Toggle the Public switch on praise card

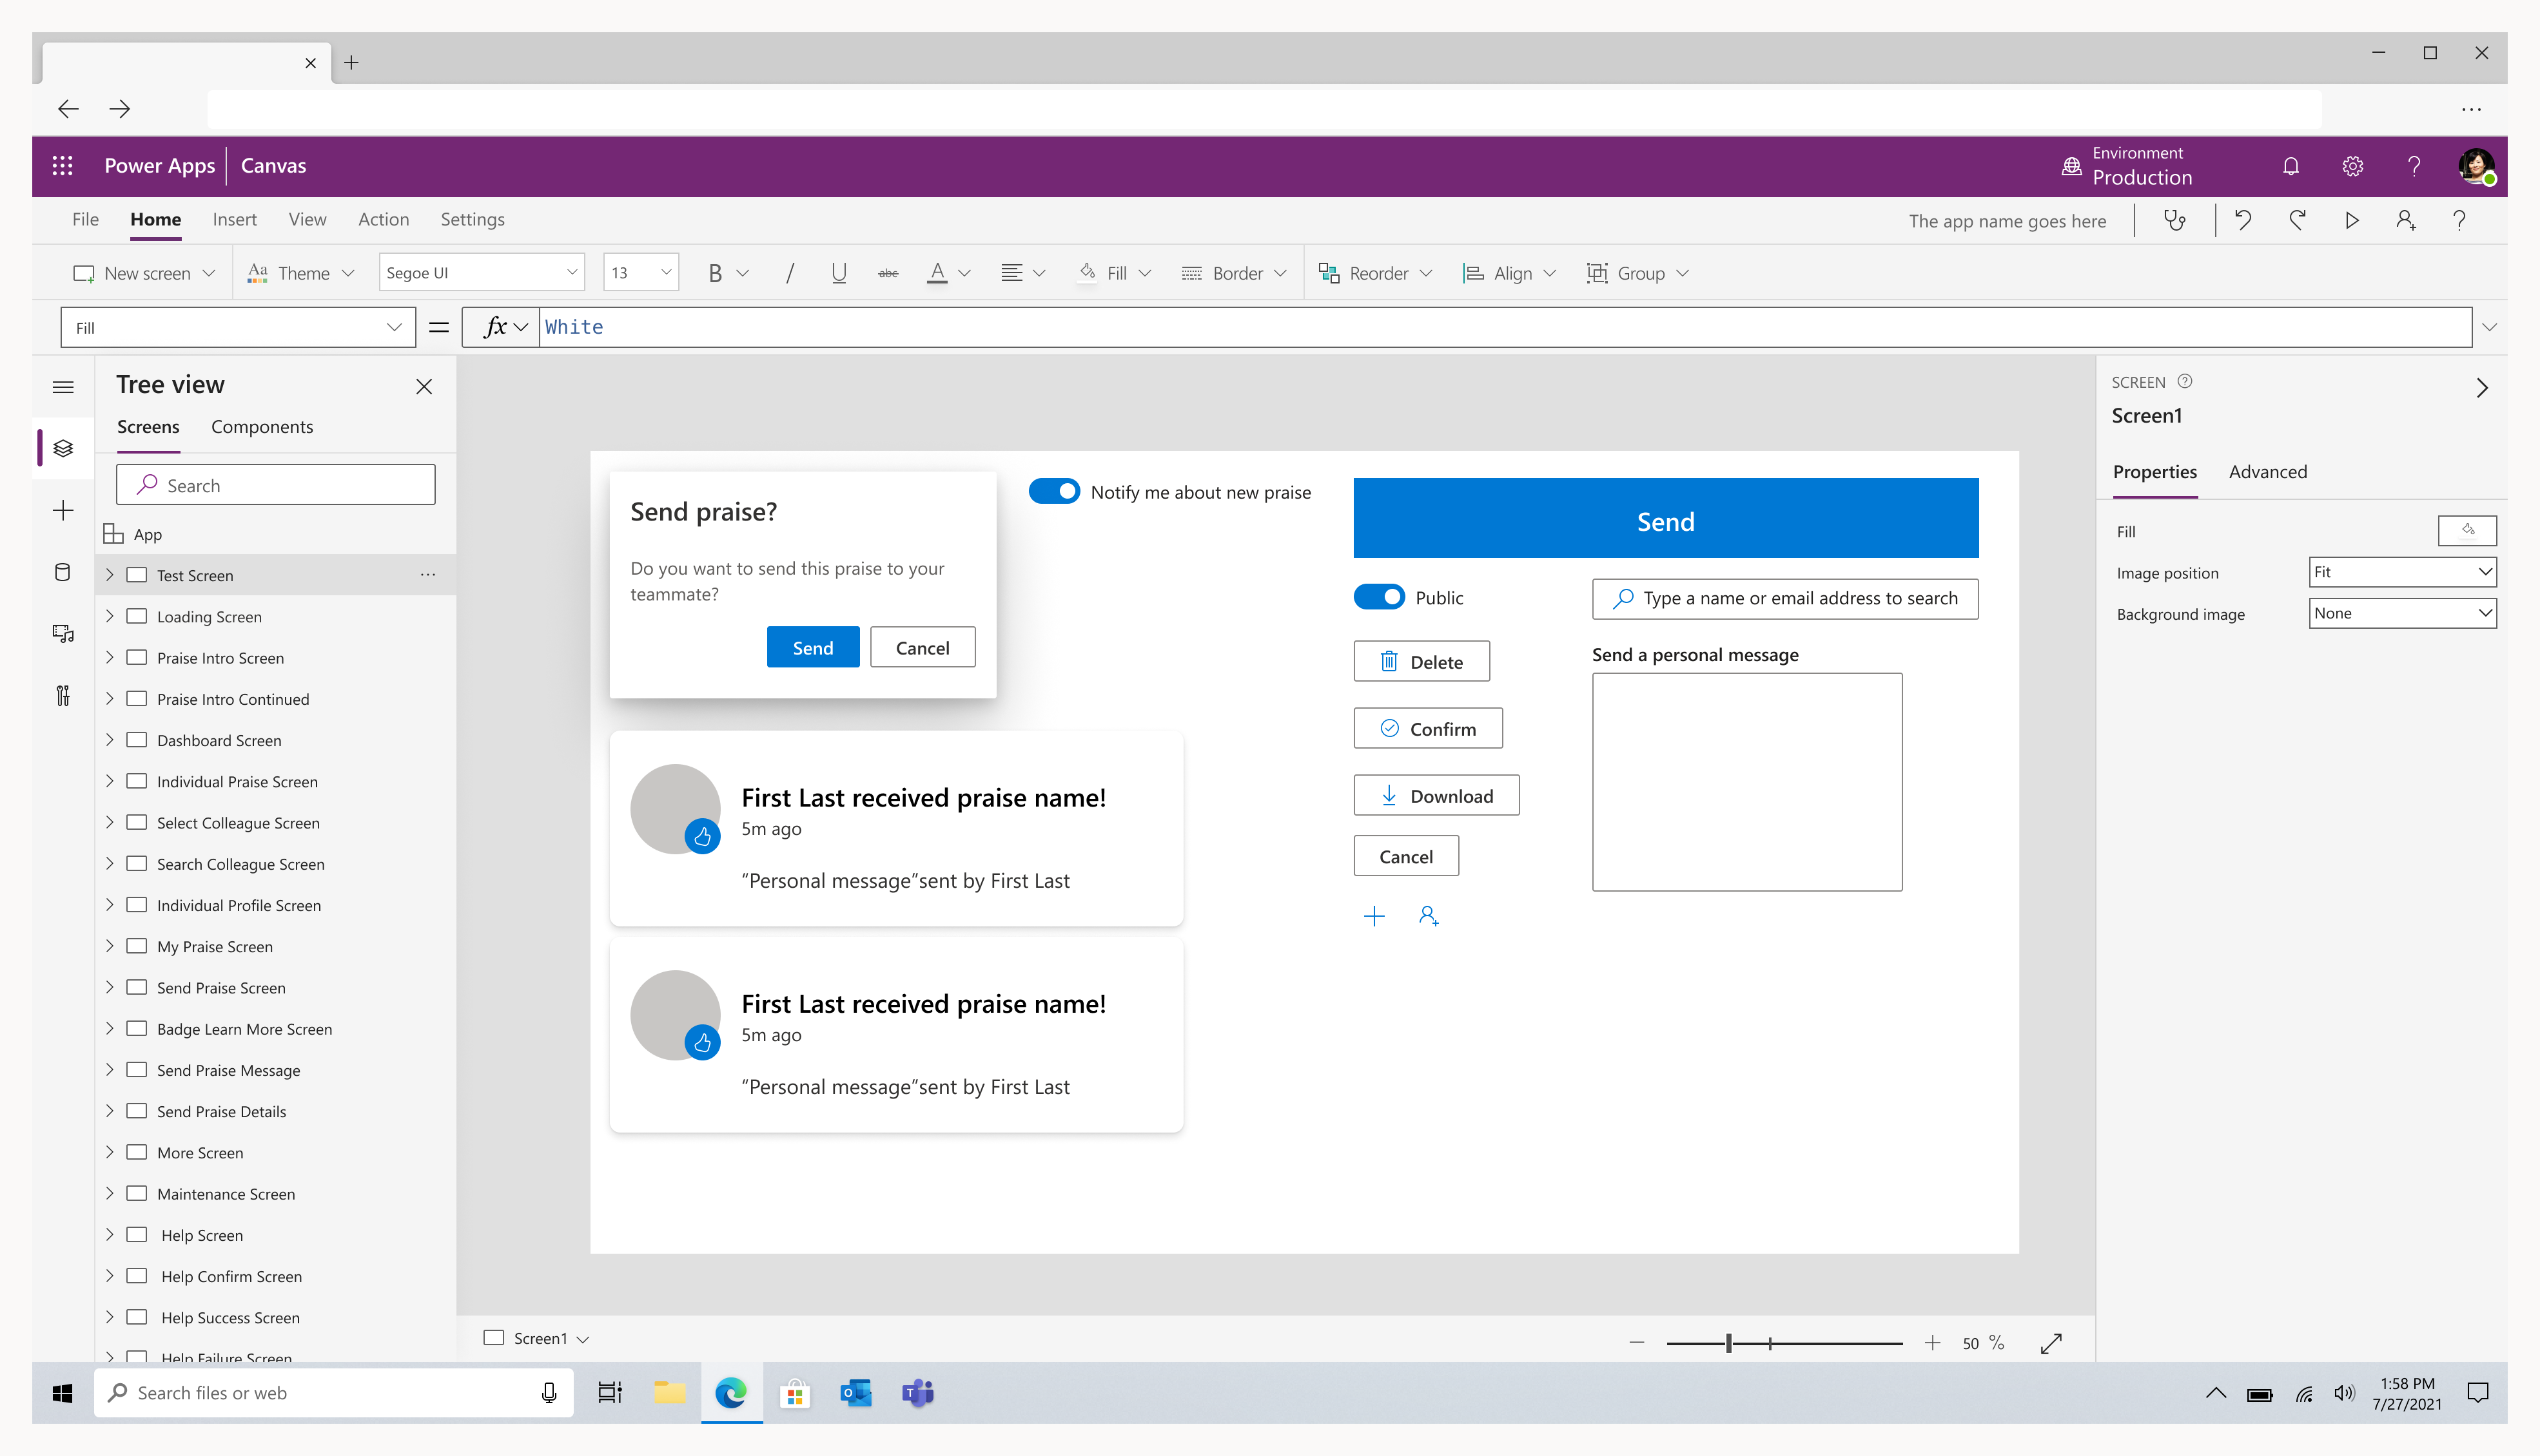click(x=1380, y=598)
